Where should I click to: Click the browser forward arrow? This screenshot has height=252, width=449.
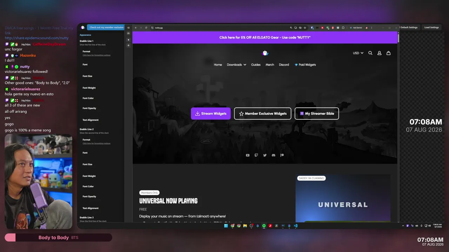tap(141, 28)
